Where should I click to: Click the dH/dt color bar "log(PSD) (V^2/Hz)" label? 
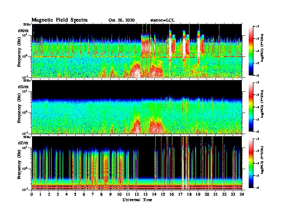(262, 48)
